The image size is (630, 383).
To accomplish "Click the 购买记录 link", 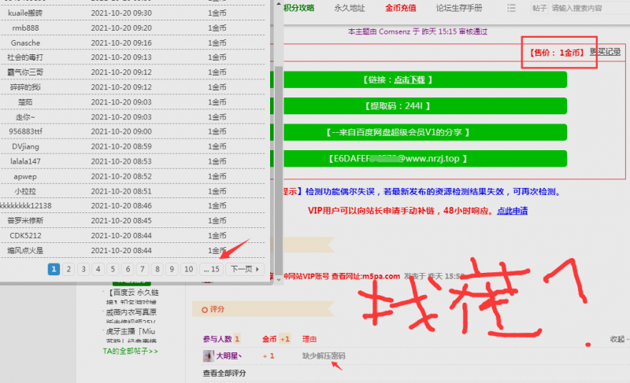I will coord(606,52).
